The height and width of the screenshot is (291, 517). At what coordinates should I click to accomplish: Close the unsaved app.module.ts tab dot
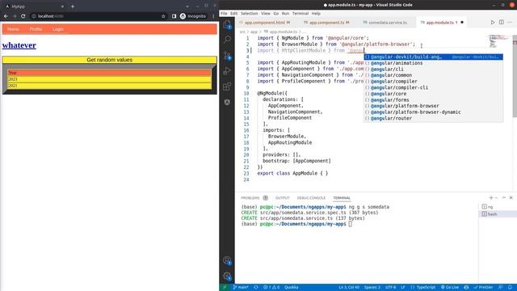tap(462, 23)
